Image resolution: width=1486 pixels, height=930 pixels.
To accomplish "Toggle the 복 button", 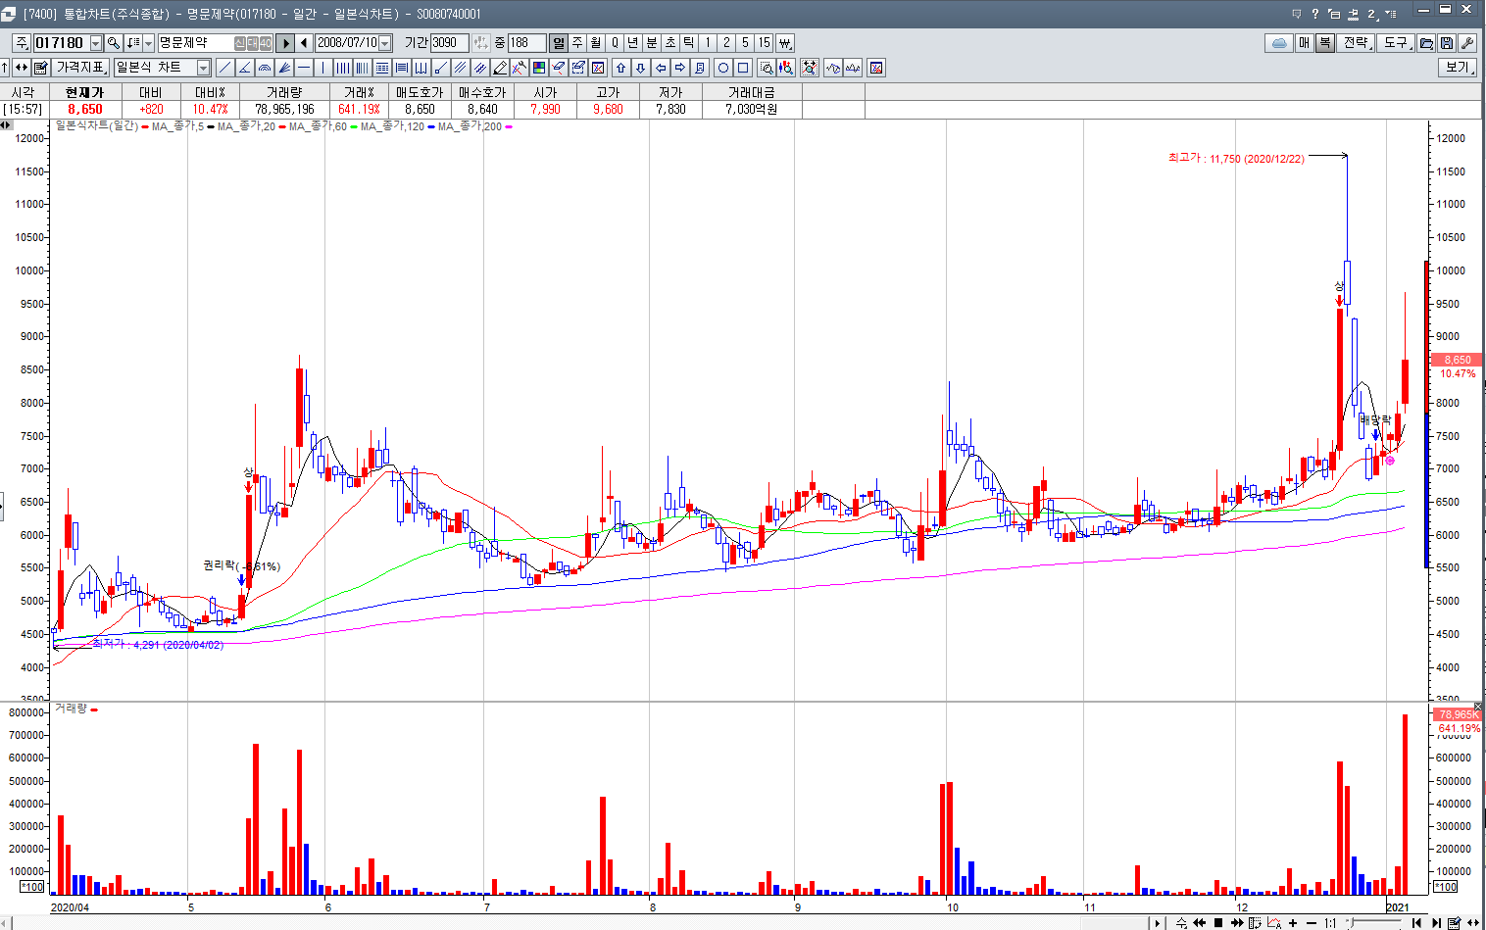I will pyautogui.click(x=1325, y=43).
